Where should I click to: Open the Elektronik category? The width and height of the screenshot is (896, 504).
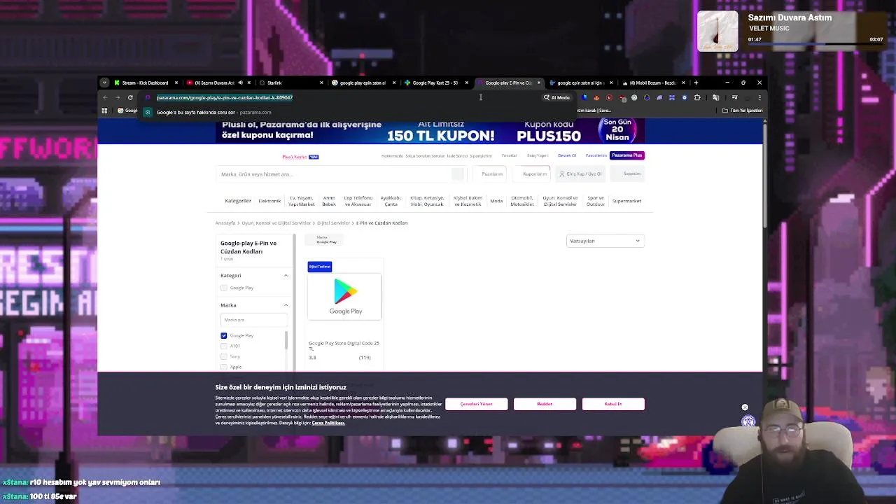point(269,201)
